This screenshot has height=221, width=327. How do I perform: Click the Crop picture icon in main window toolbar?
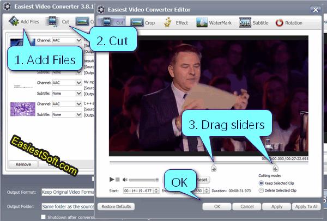click(82, 21)
